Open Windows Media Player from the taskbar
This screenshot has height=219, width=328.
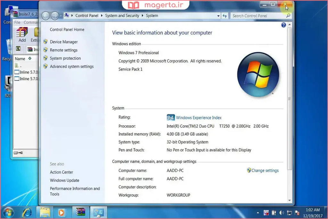[61, 212]
